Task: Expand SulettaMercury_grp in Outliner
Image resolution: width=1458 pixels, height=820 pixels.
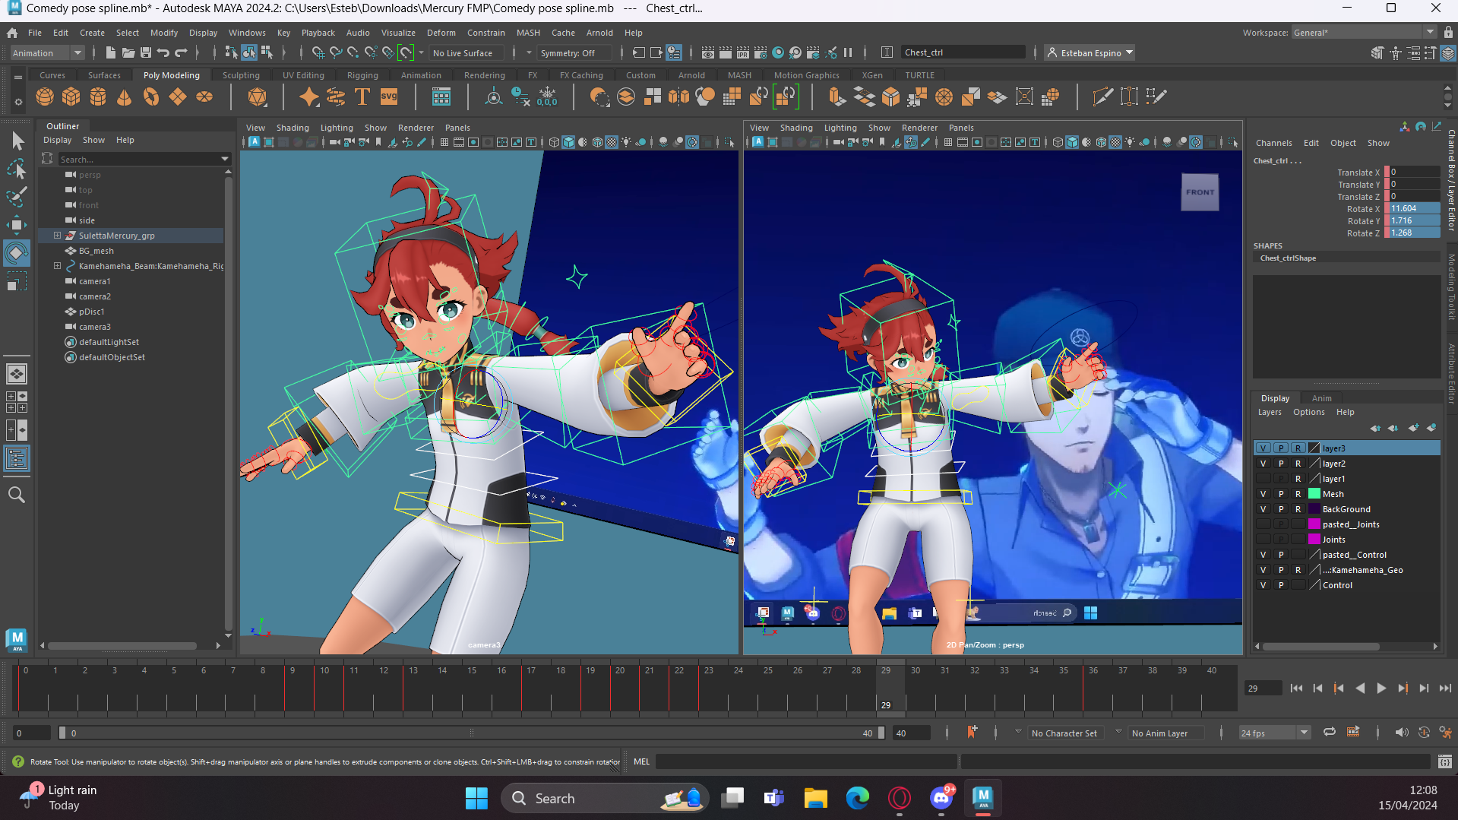Action: coord(57,236)
